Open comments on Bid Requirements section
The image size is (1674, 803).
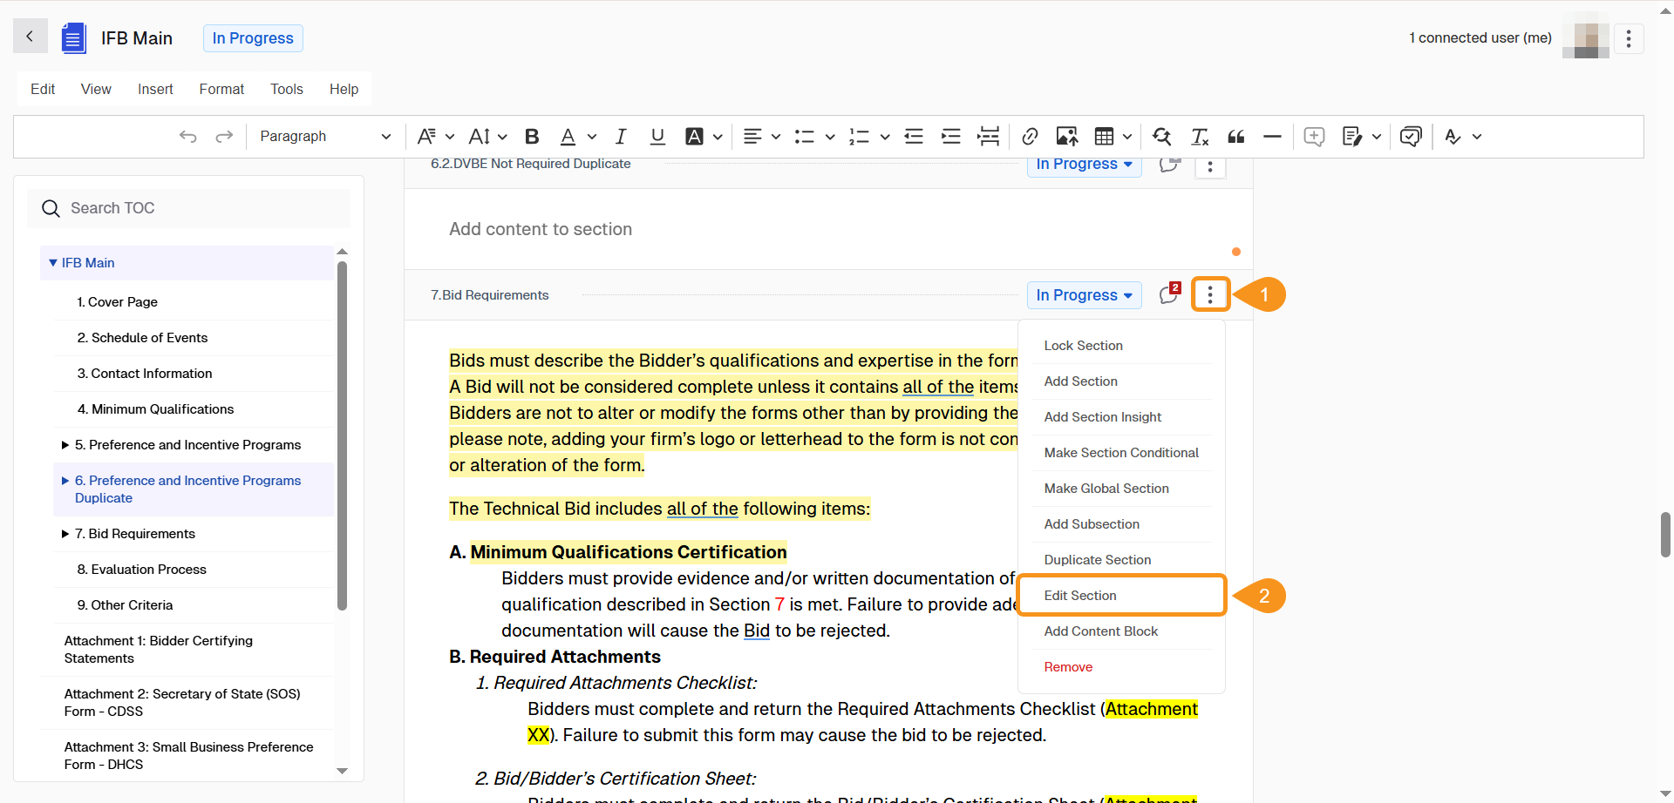pos(1169,295)
